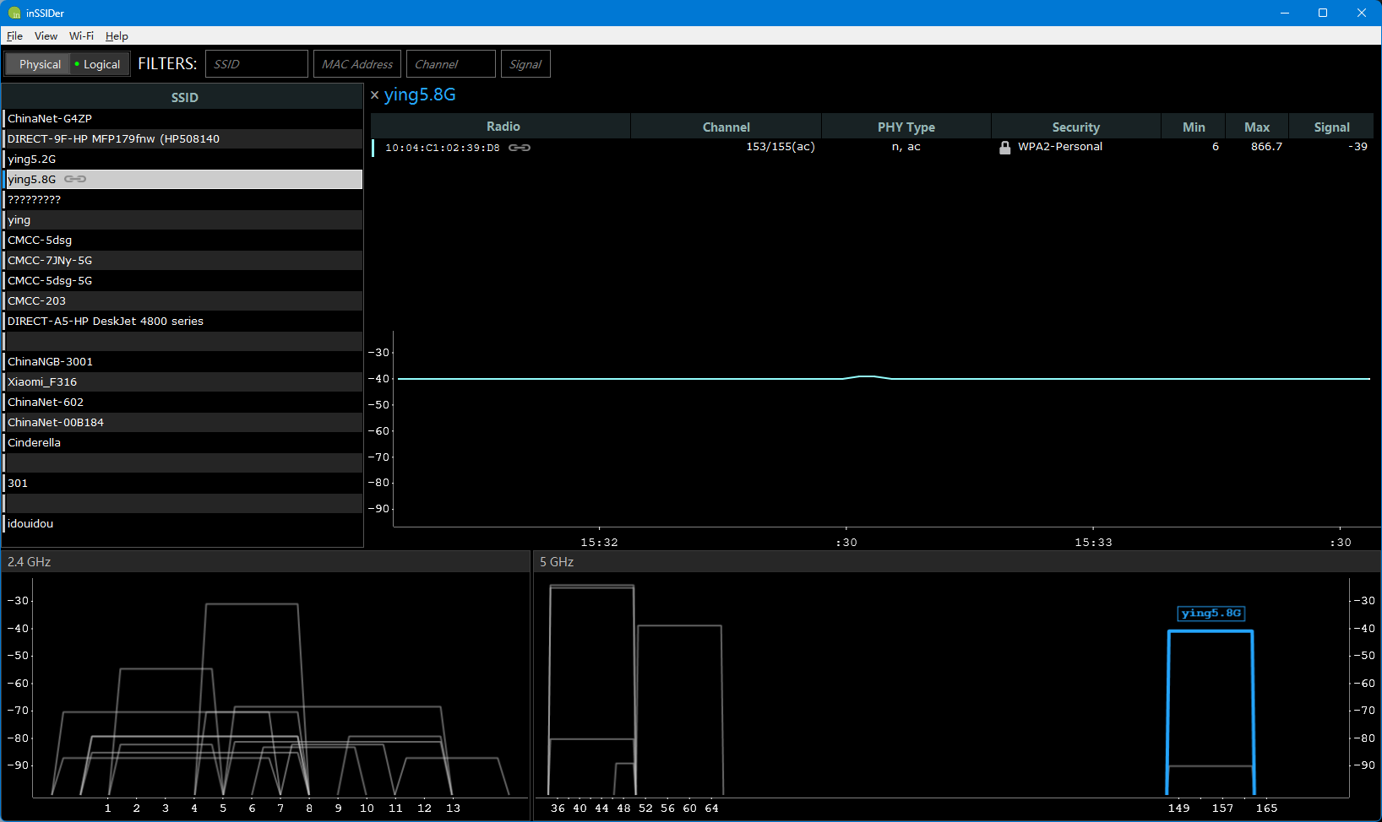Click the link icon beside ying5.8G in SSID list
Viewport: 1382px width, 822px height.
point(75,179)
